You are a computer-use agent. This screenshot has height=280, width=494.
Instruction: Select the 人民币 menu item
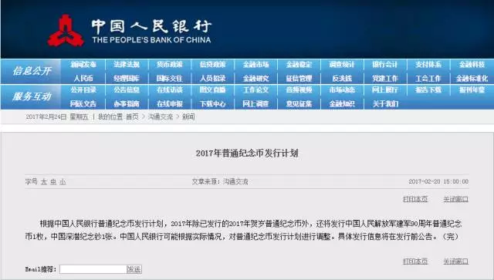83,78
